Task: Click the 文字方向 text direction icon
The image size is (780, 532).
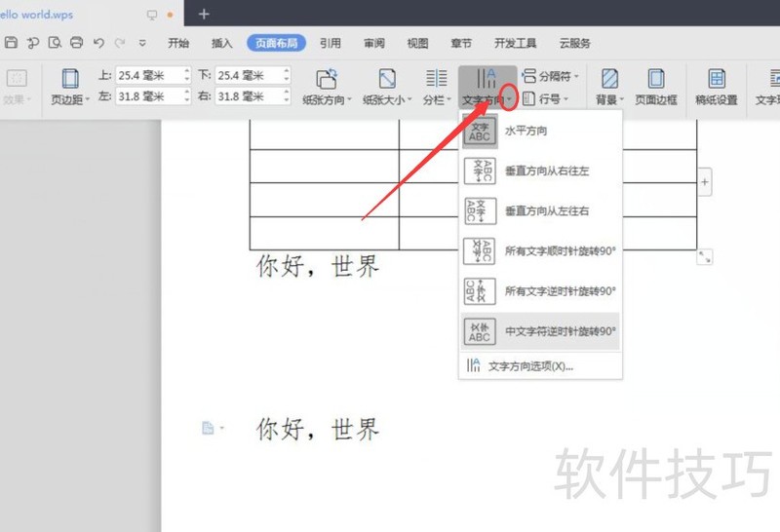Action: pos(486,79)
